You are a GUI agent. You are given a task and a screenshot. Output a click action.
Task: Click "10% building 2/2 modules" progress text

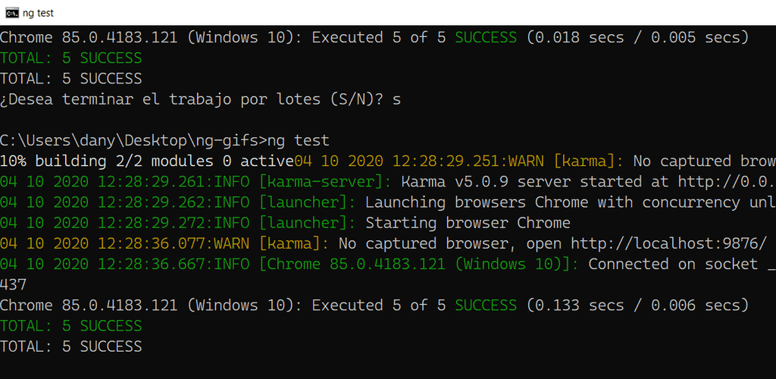tap(106, 161)
